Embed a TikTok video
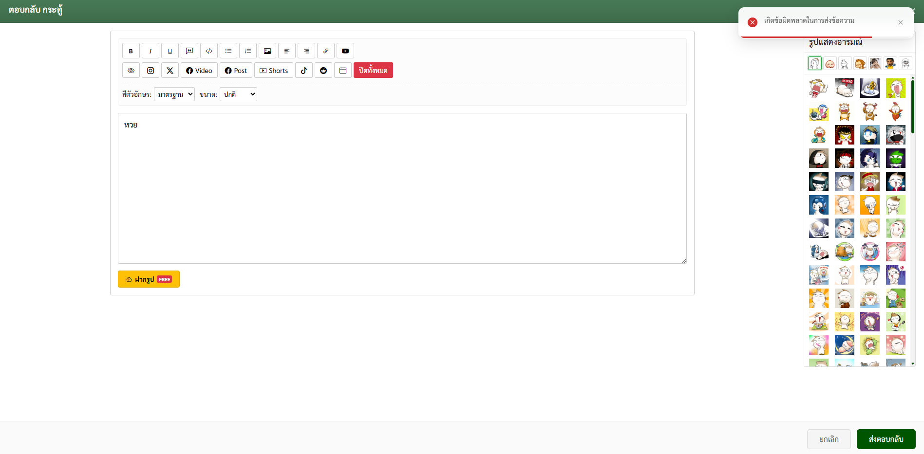The height and width of the screenshot is (454, 924). click(304, 71)
